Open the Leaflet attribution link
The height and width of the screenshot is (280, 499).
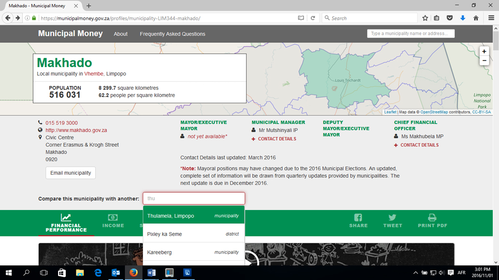[x=390, y=112]
